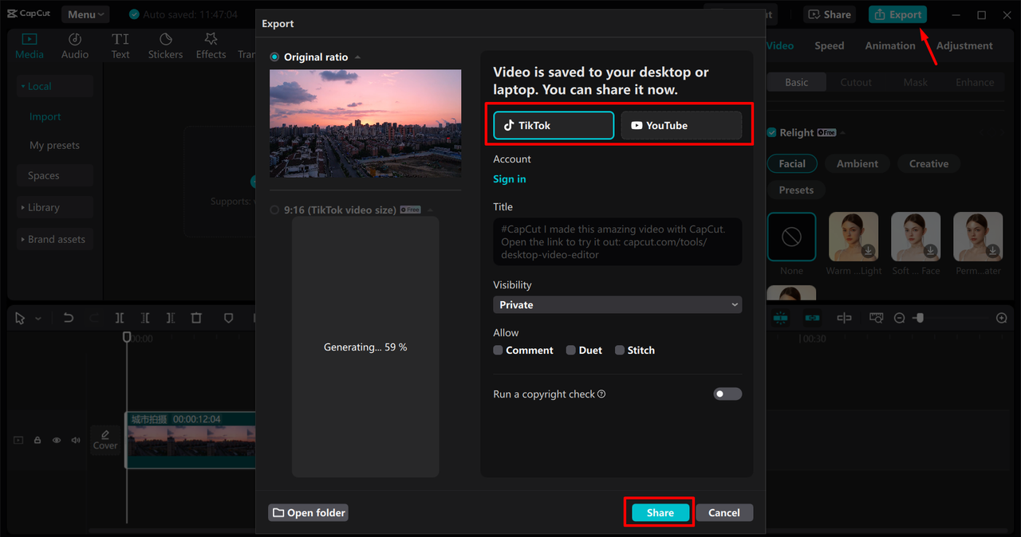1021x537 pixels.
Task: Select the 9:16 TikTok video size option
Action: point(274,210)
